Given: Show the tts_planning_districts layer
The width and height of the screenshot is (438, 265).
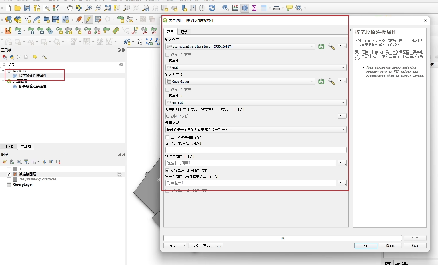Looking at the screenshot, I should point(9,179).
